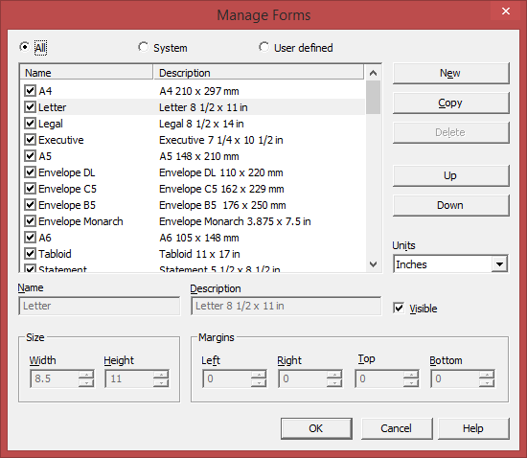The image size is (527, 458).
Task: Uncheck the Legal form checkbox
Action: coord(31,123)
